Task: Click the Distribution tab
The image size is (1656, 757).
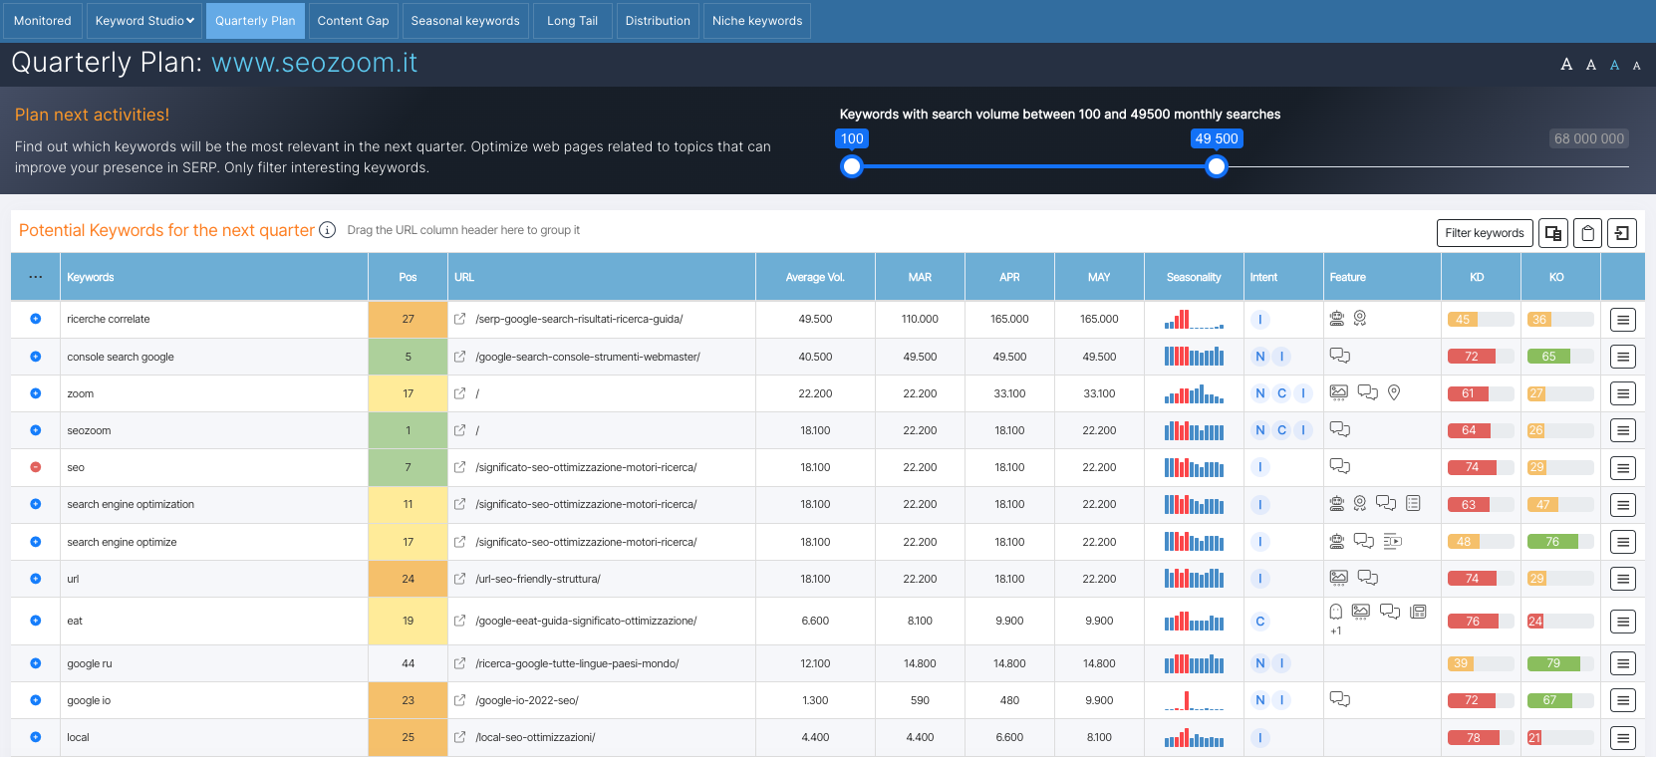Action: pos(658,21)
